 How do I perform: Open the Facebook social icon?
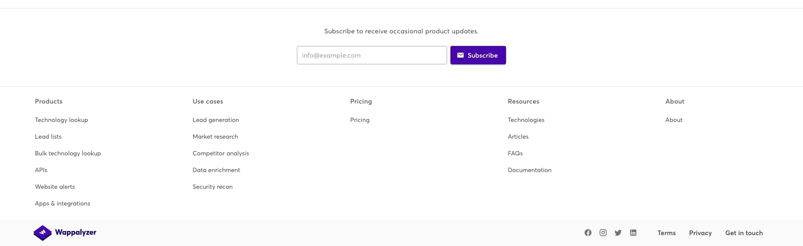[588, 233]
